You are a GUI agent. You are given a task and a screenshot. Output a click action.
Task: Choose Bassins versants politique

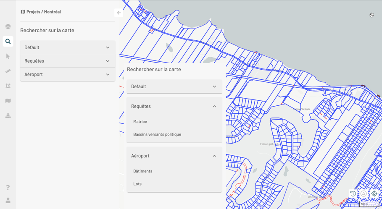tap(157, 134)
